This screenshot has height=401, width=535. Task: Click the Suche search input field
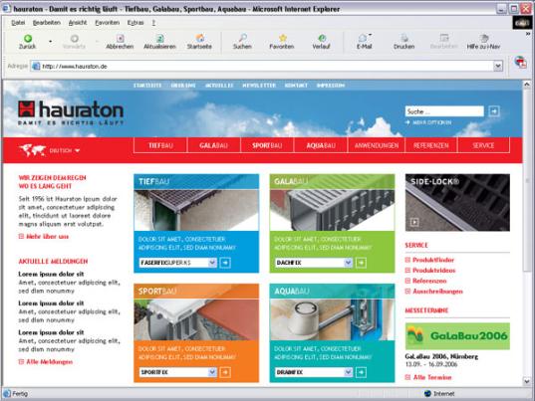[444, 111]
